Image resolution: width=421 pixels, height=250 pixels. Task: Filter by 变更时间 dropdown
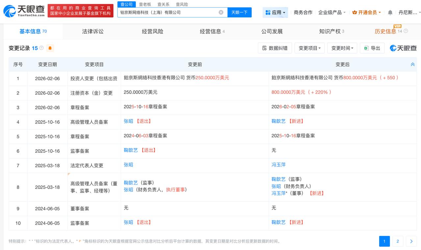342,48
